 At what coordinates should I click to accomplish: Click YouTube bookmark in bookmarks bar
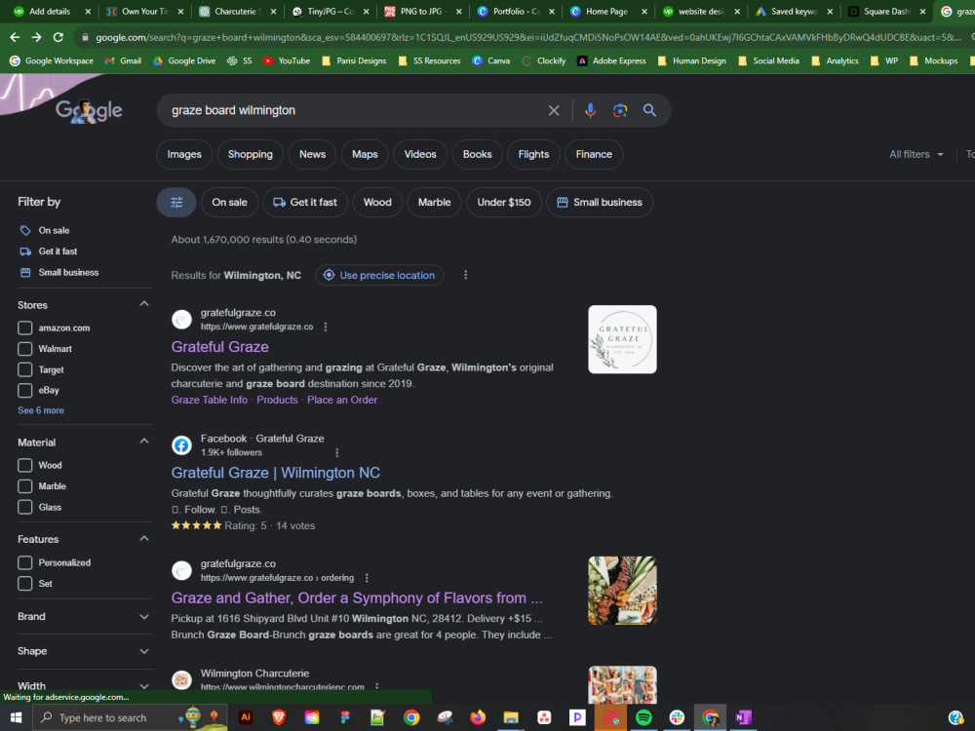tap(287, 60)
